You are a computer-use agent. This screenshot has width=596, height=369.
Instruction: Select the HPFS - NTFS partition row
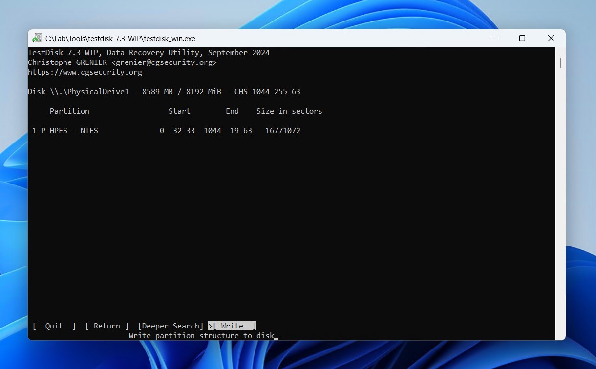tap(166, 131)
